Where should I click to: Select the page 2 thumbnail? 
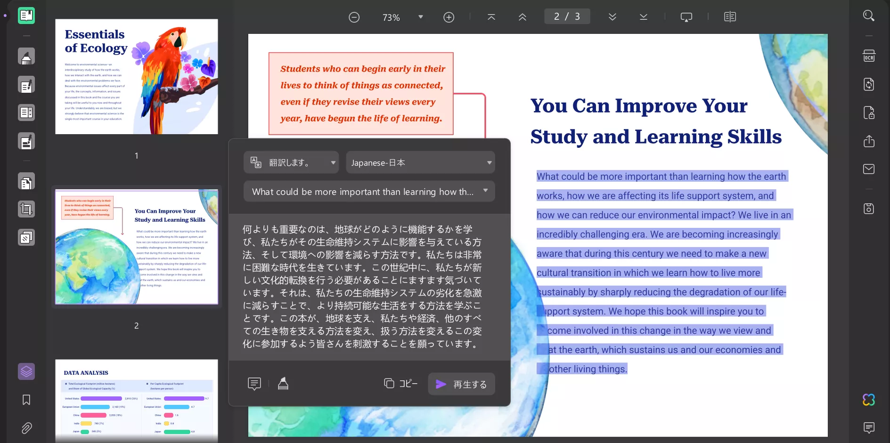[137, 247]
